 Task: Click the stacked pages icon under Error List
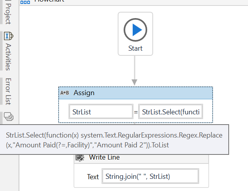8,116
